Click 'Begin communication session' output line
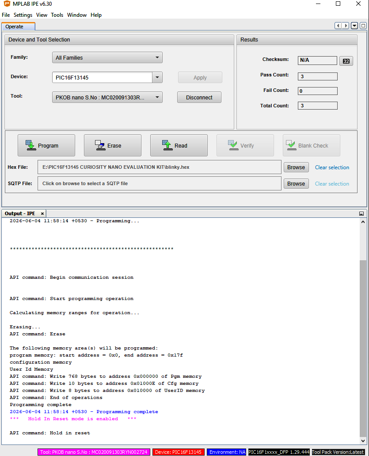Image resolution: width=369 pixels, height=456 pixels. pyautogui.click(x=72, y=277)
